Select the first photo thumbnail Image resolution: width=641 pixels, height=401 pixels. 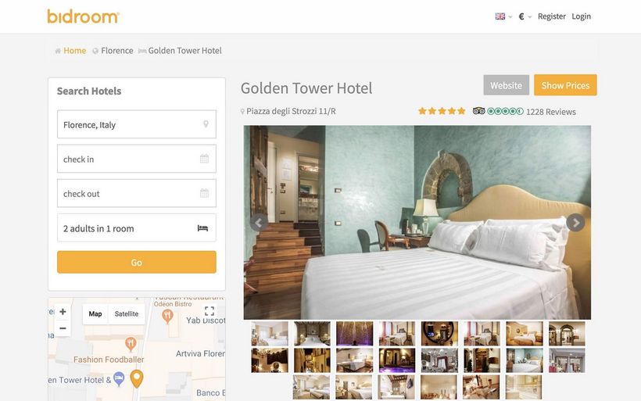(270, 334)
